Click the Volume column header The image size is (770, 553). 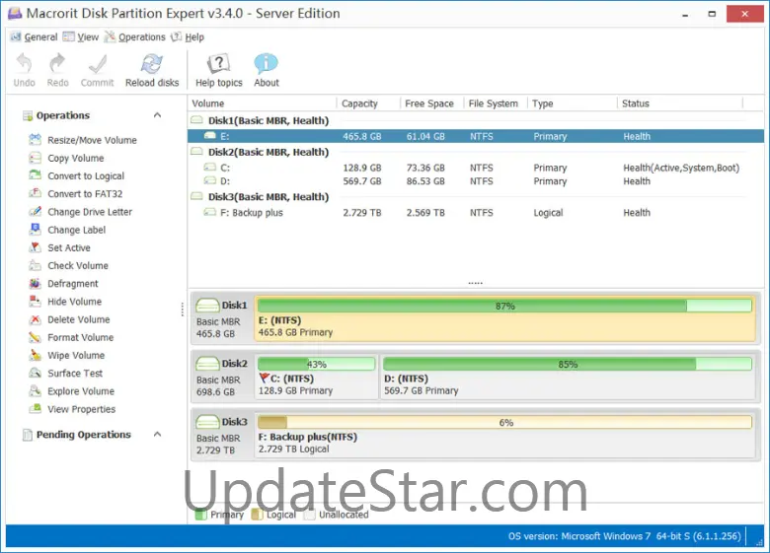click(263, 104)
